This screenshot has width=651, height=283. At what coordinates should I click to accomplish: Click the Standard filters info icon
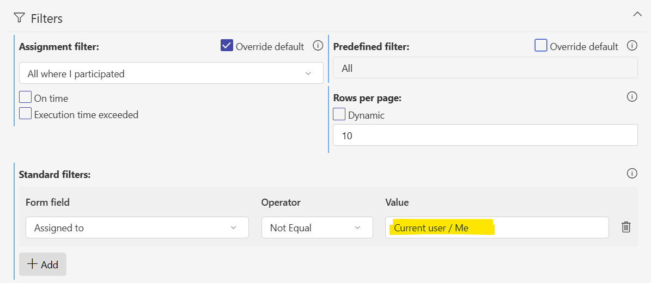pyautogui.click(x=632, y=174)
